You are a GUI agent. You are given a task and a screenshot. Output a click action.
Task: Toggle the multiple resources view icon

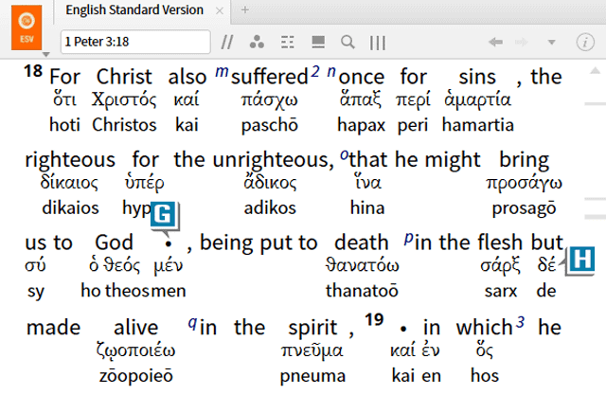[x=318, y=42]
